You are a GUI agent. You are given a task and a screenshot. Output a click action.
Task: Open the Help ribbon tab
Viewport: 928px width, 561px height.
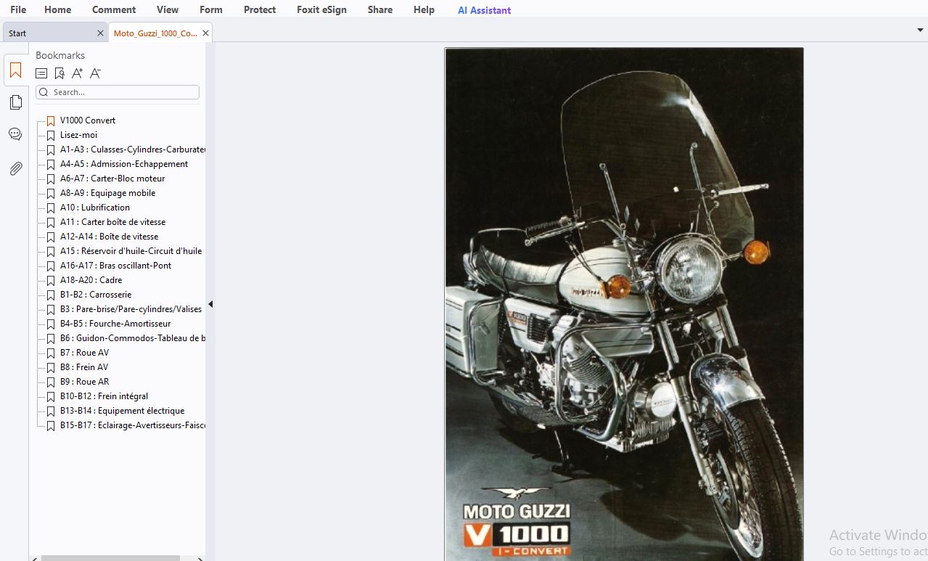pyautogui.click(x=424, y=9)
